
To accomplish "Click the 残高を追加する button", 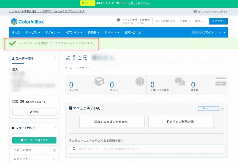I will (36, 102).
